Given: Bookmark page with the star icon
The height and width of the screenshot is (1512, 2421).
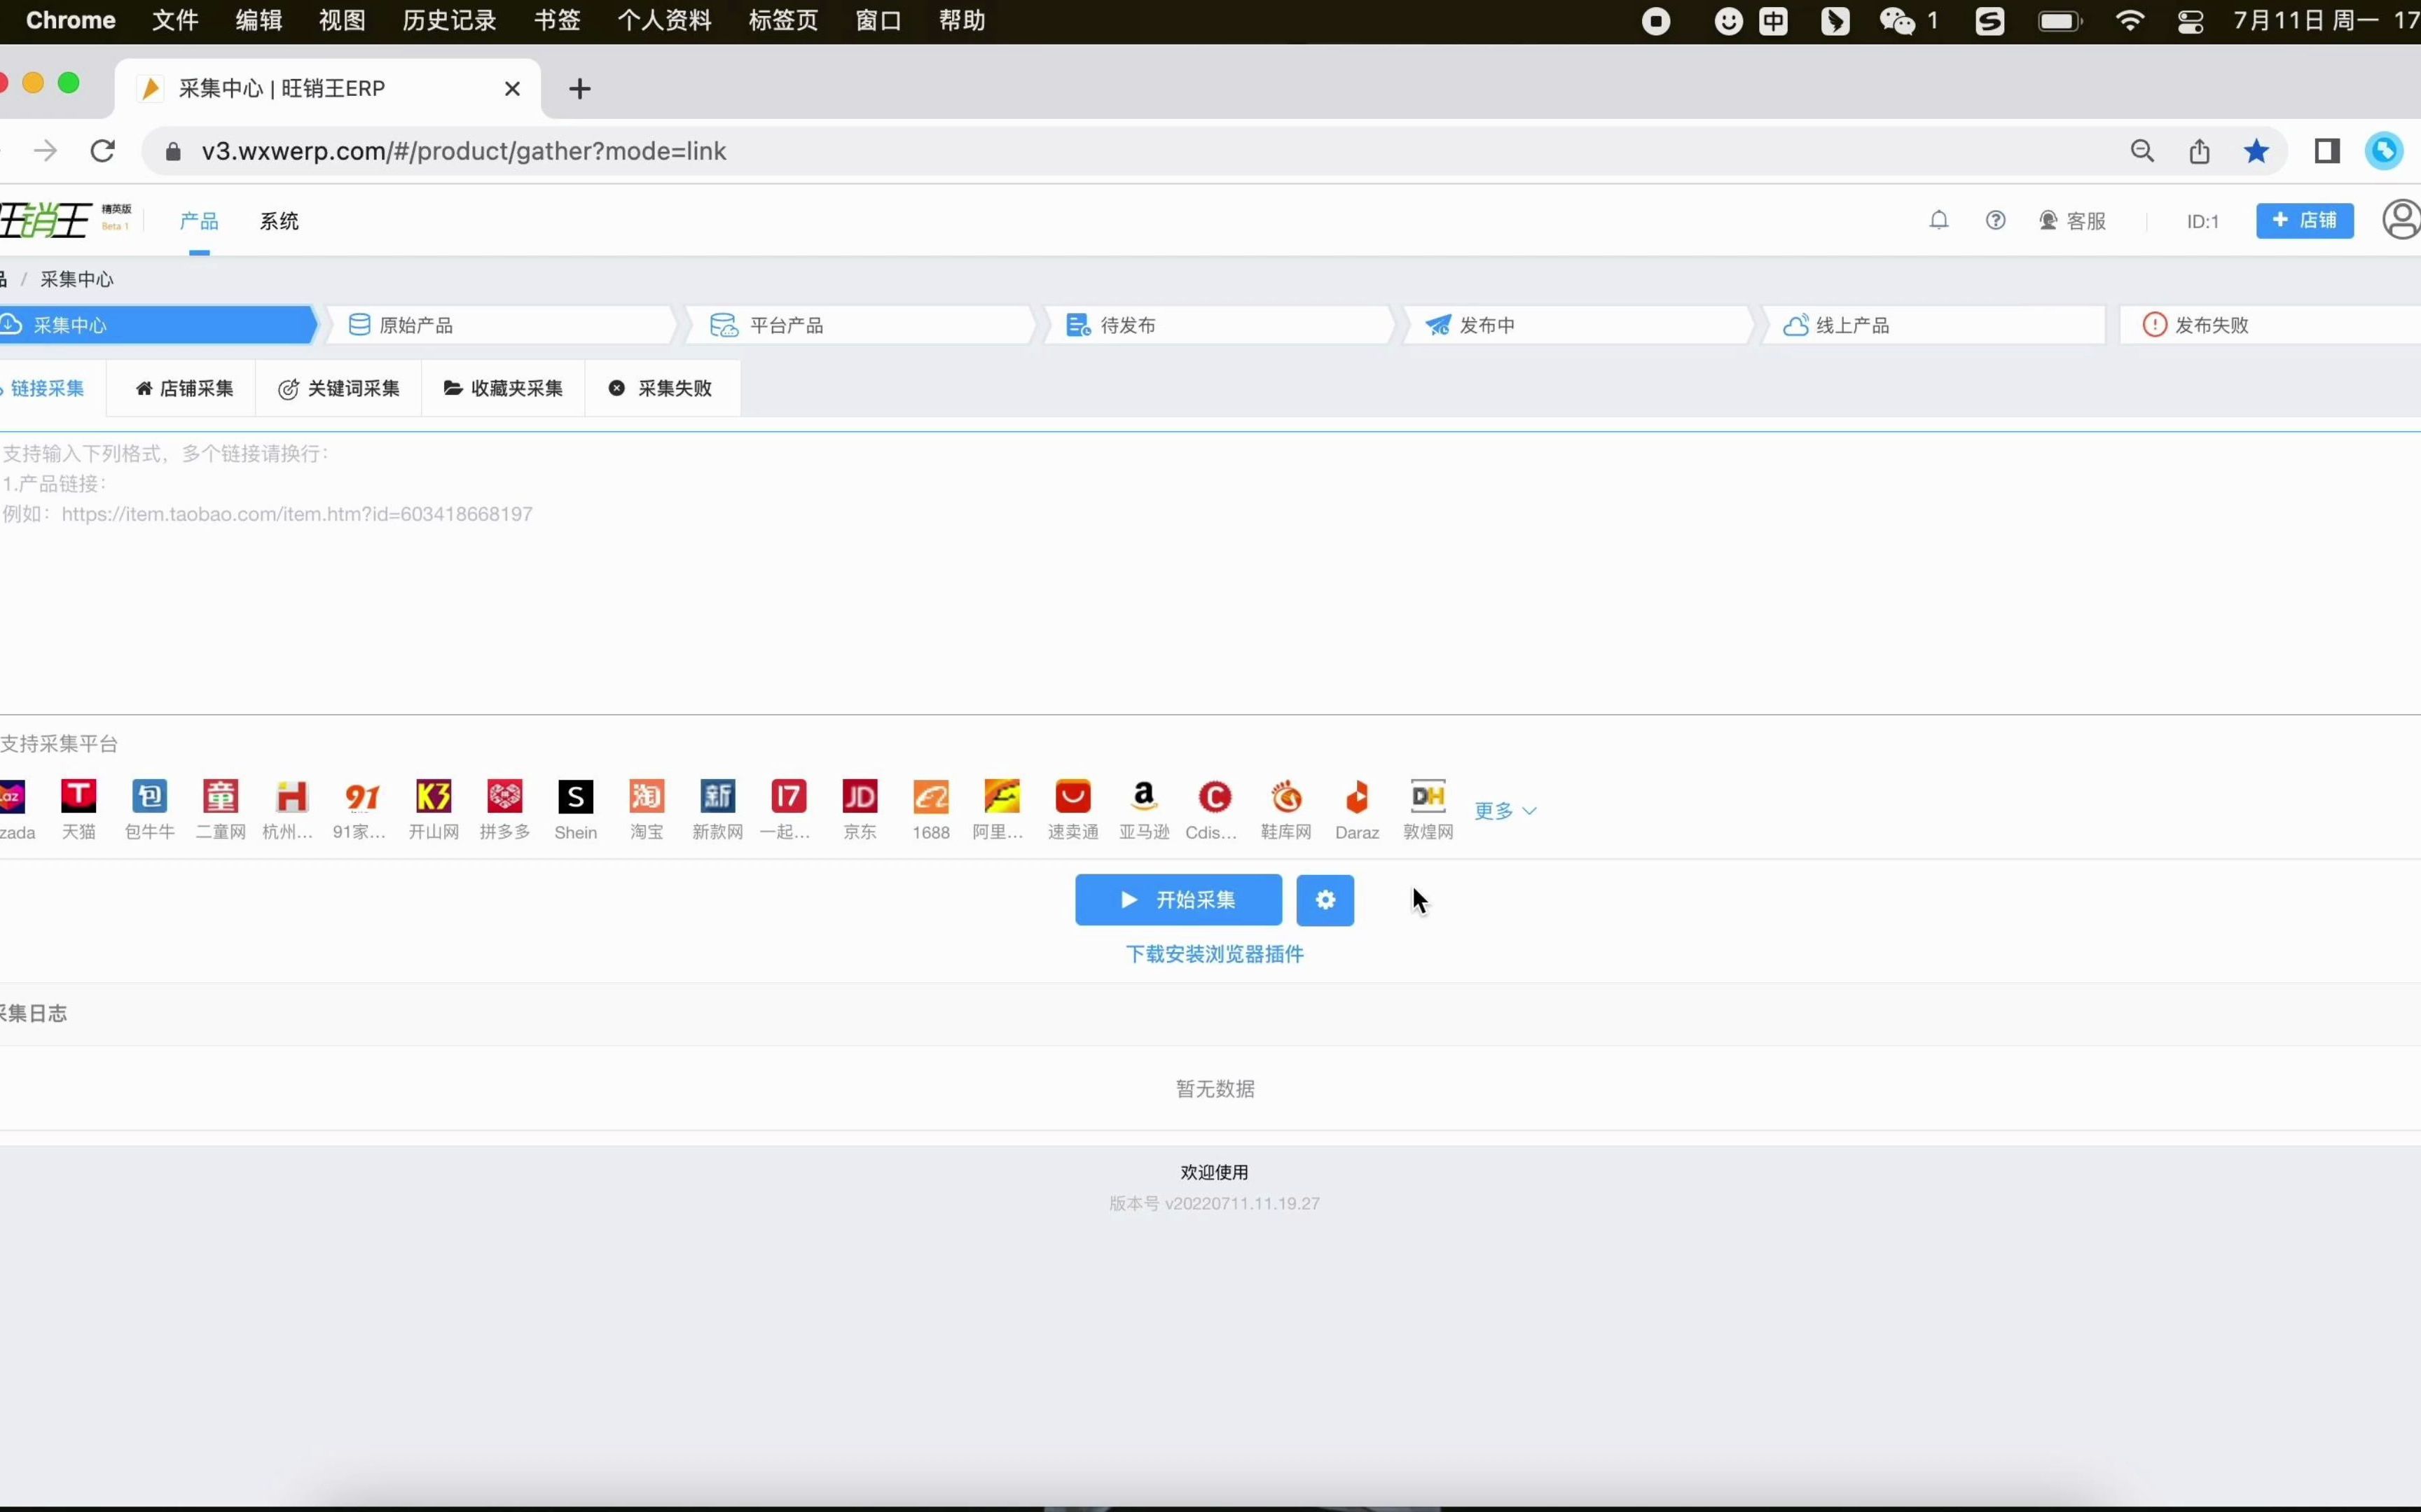Looking at the screenshot, I should 2256,151.
